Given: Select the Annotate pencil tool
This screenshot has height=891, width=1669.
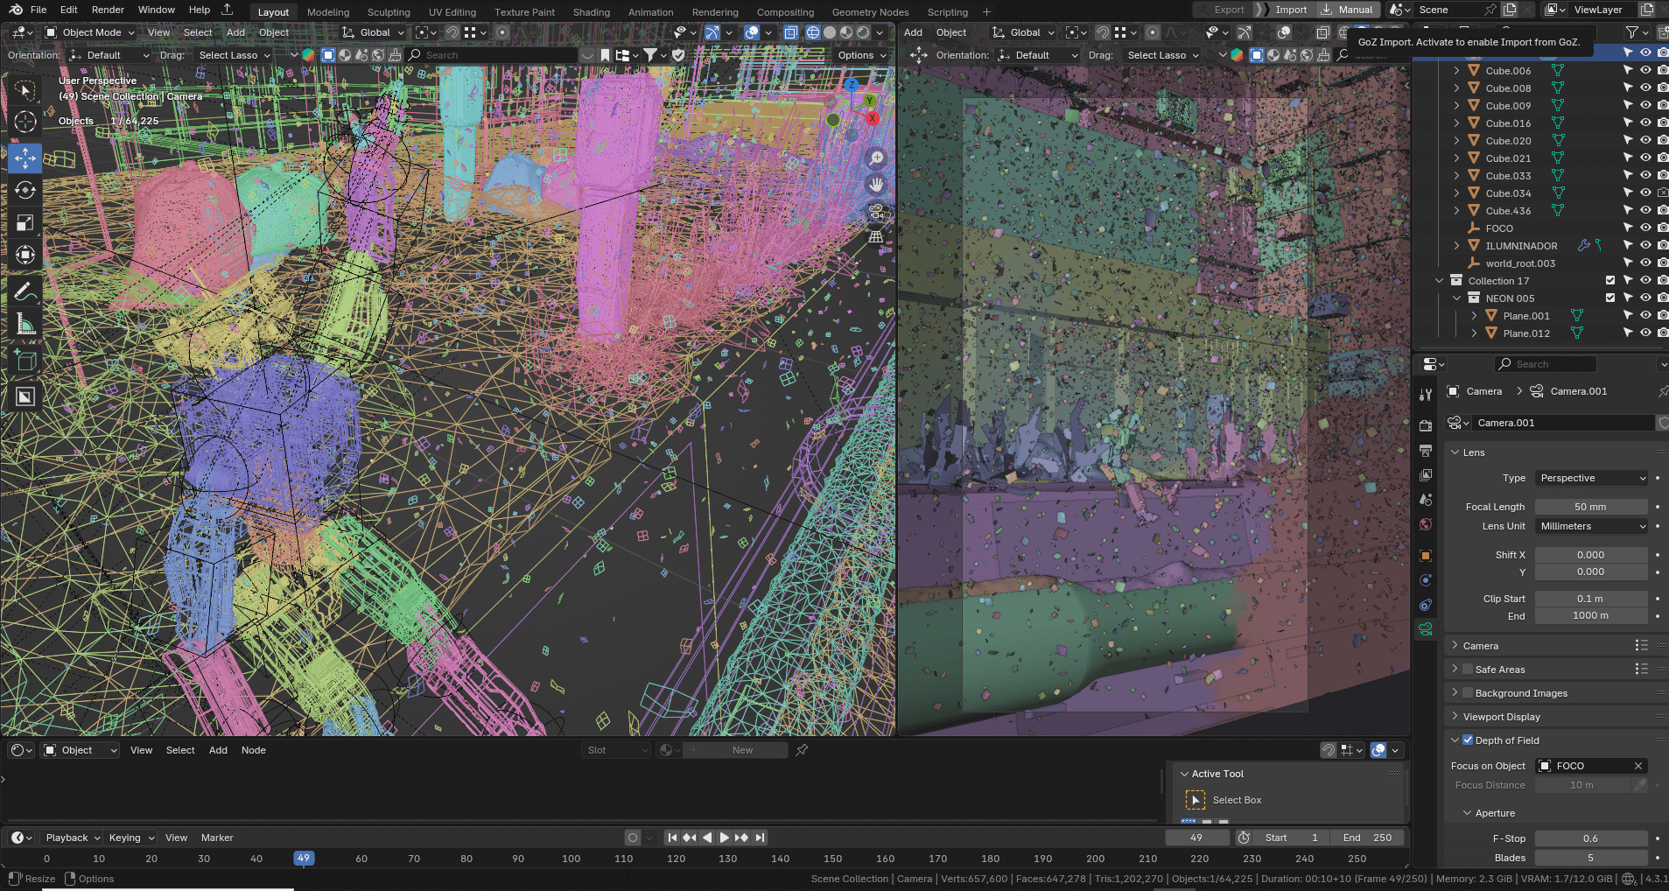Looking at the screenshot, I should point(25,291).
